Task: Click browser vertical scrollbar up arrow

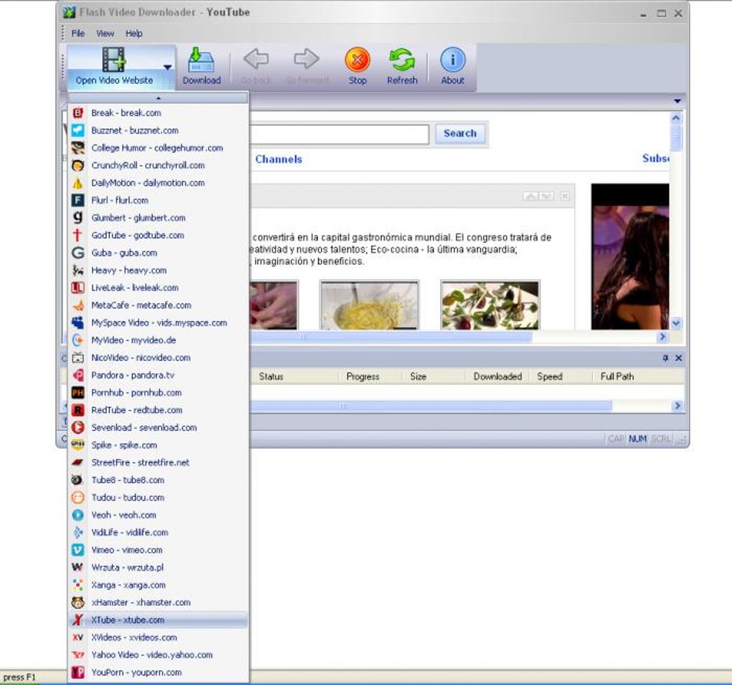Action: coord(676,118)
